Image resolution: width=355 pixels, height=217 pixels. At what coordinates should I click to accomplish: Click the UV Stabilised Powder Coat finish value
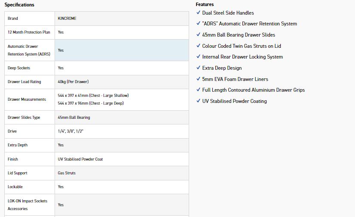pos(80,159)
